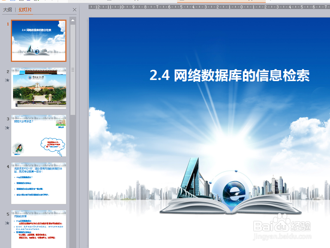Select the slide 4 thumbnail with blue bullet text
Image resolution: width=330 pixels, height=248 pixels.
pos(39,183)
